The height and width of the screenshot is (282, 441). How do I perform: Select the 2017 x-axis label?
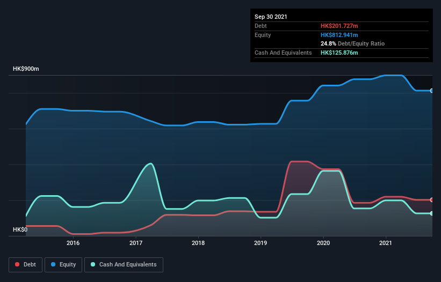click(136, 243)
